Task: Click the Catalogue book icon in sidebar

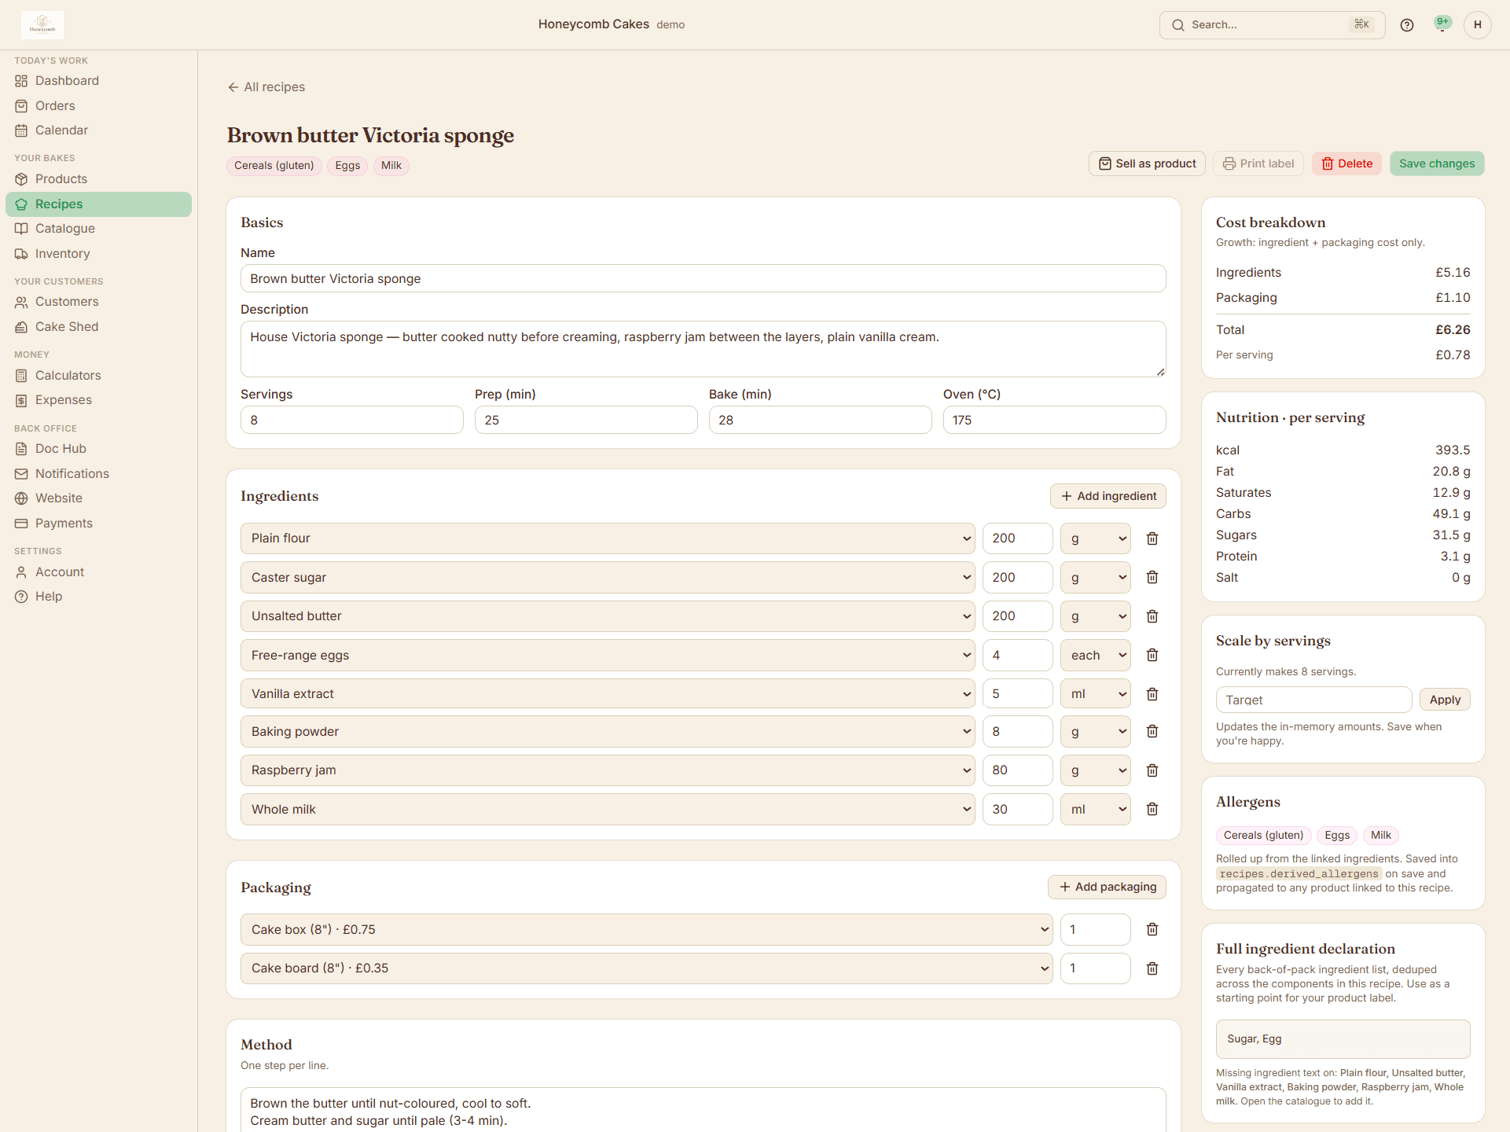Action: click(x=21, y=229)
